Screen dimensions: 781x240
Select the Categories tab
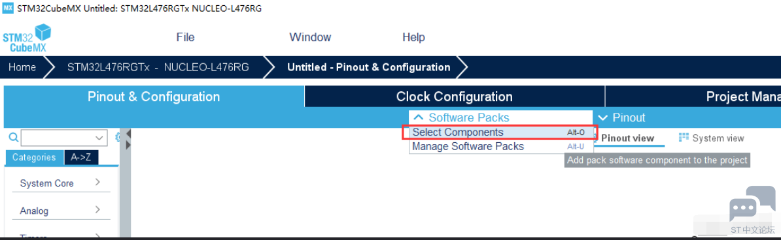point(35,158)
